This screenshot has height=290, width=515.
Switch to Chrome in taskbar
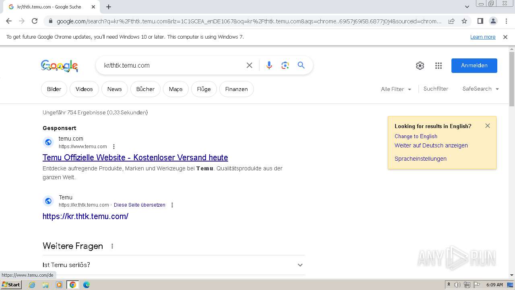[x=72, y=285]
